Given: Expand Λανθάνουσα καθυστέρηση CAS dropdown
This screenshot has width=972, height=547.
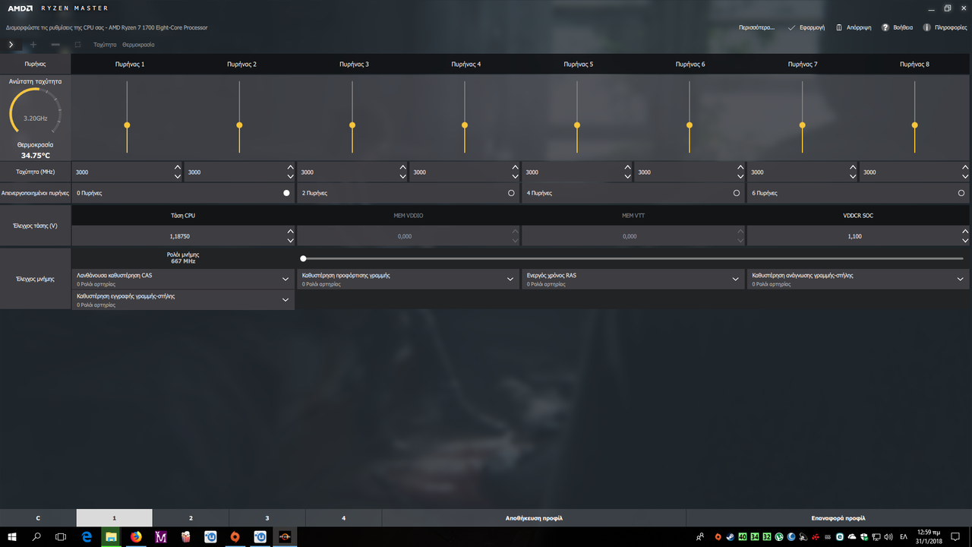Looking at the screenshot, I should [x=286, y=279].
